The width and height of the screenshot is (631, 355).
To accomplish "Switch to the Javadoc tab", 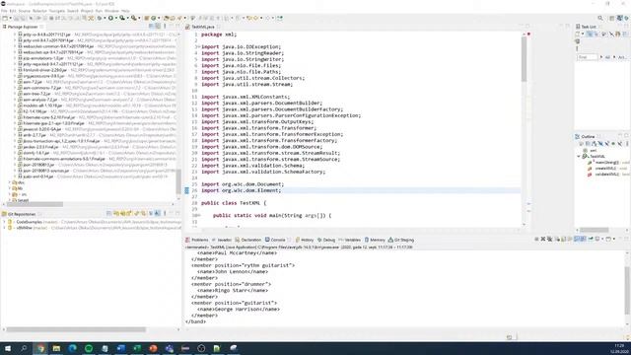I will (222, 240).
